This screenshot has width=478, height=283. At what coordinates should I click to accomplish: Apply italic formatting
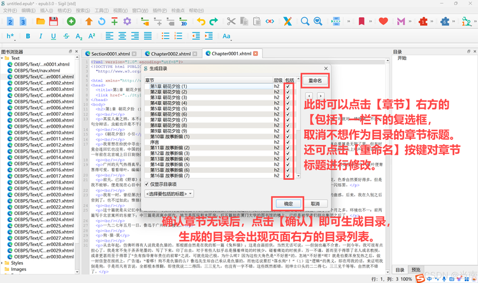coord(41,36)
